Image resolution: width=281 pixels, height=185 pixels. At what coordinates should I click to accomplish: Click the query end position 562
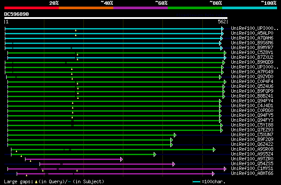(222, 22)
